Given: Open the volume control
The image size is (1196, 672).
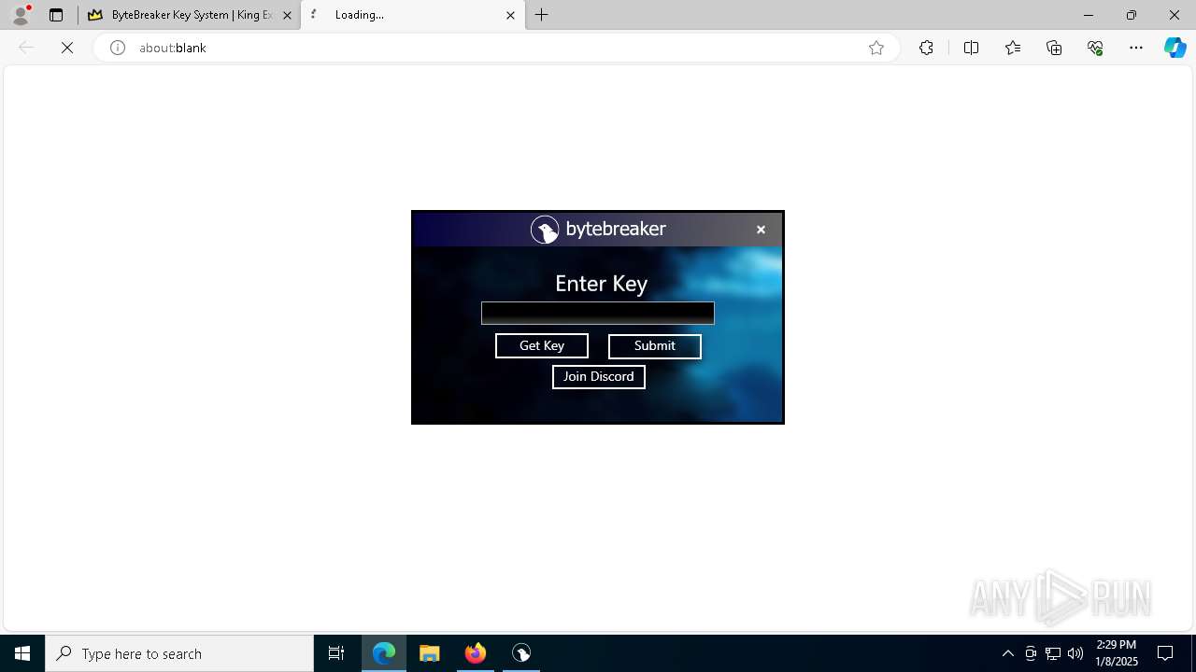Looking at the screenshot, I should coord(1075,653).
